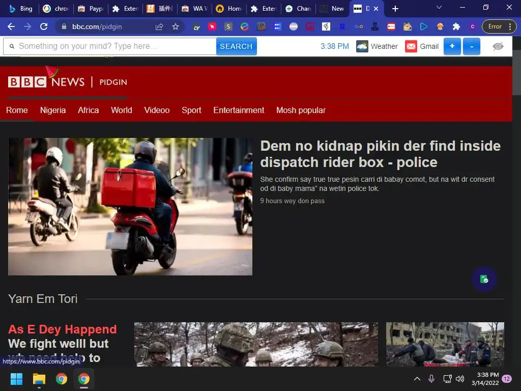Open the gray 'S' extension

click(228, 26)
